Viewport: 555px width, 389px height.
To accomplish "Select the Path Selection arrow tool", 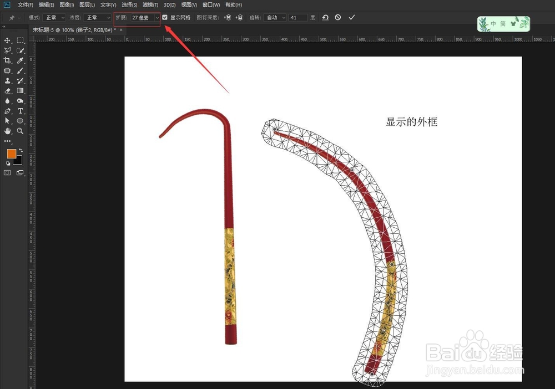I will [x=7, y=121].
